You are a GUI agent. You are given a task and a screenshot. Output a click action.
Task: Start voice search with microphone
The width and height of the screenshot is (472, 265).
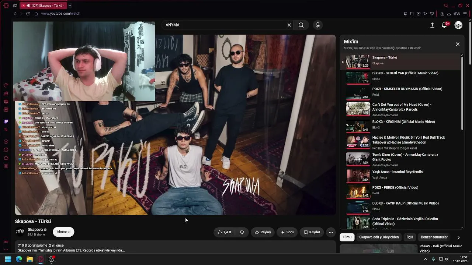tap(318, 25)
